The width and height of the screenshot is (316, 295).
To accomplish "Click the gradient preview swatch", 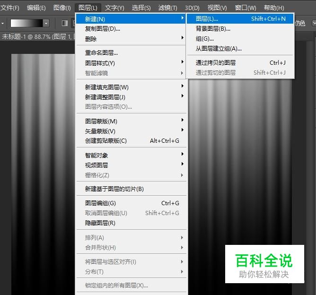I will coord(26,23).
